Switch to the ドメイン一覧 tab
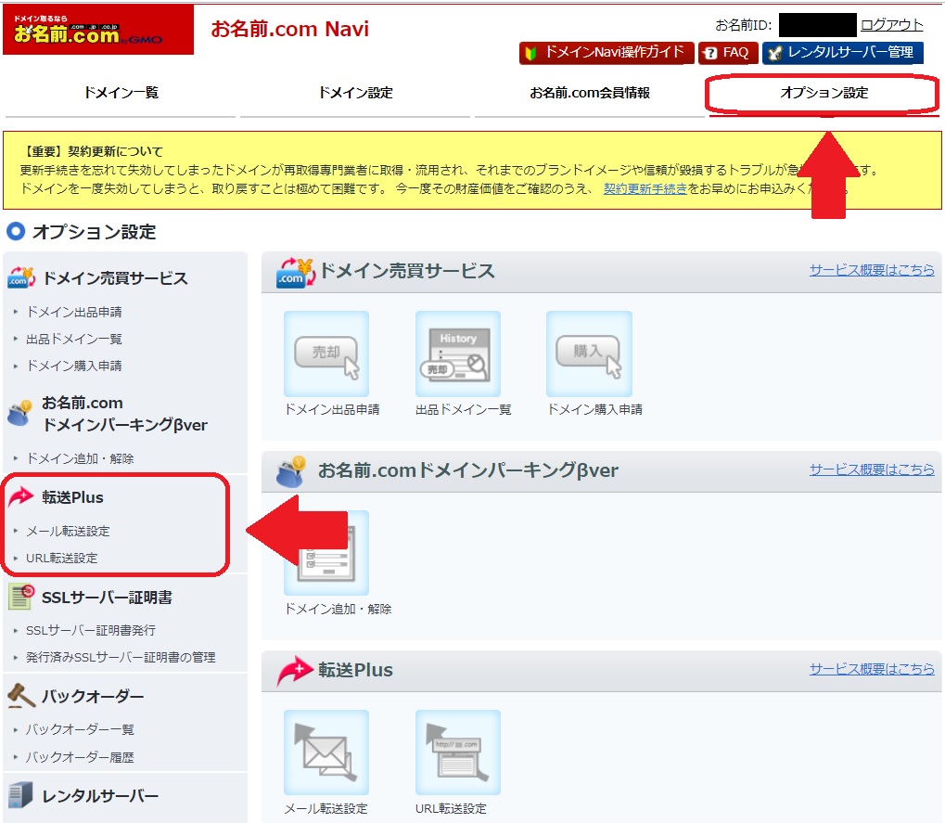Screen dimensions: 945x823 (x=121, y=93)
